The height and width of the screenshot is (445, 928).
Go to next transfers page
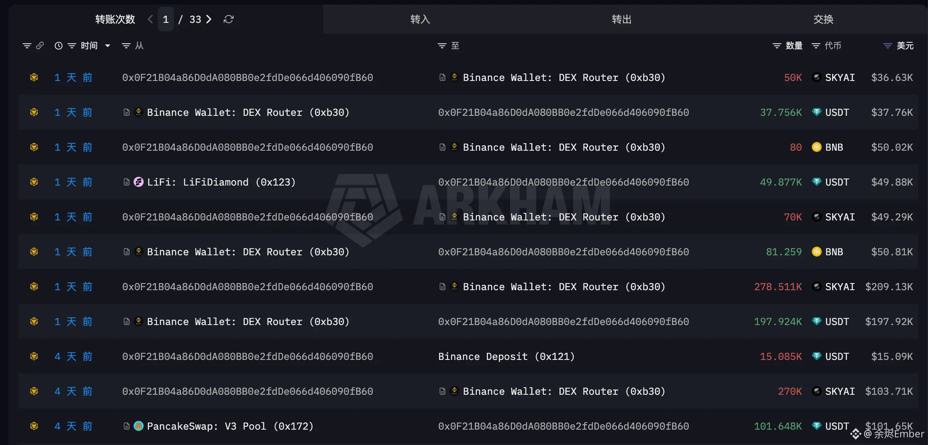click(x=209, y=19)
